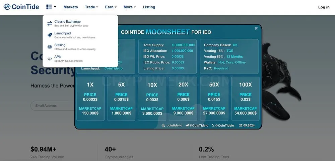Click the 22.05.2024 date in popup
The image size is (335, 161).
click(x=247, y=126)
